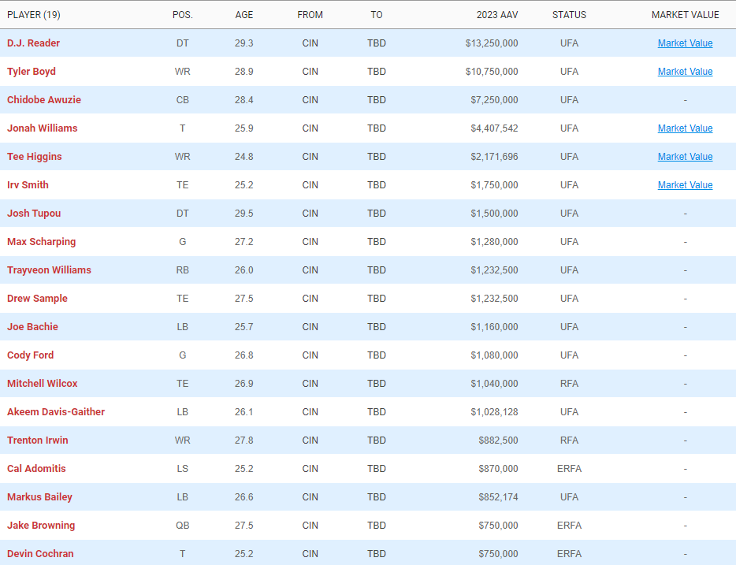The height and width of the screenshot is (565, 736).
Task: Sort by FROM column header
Action: [310, 15]
